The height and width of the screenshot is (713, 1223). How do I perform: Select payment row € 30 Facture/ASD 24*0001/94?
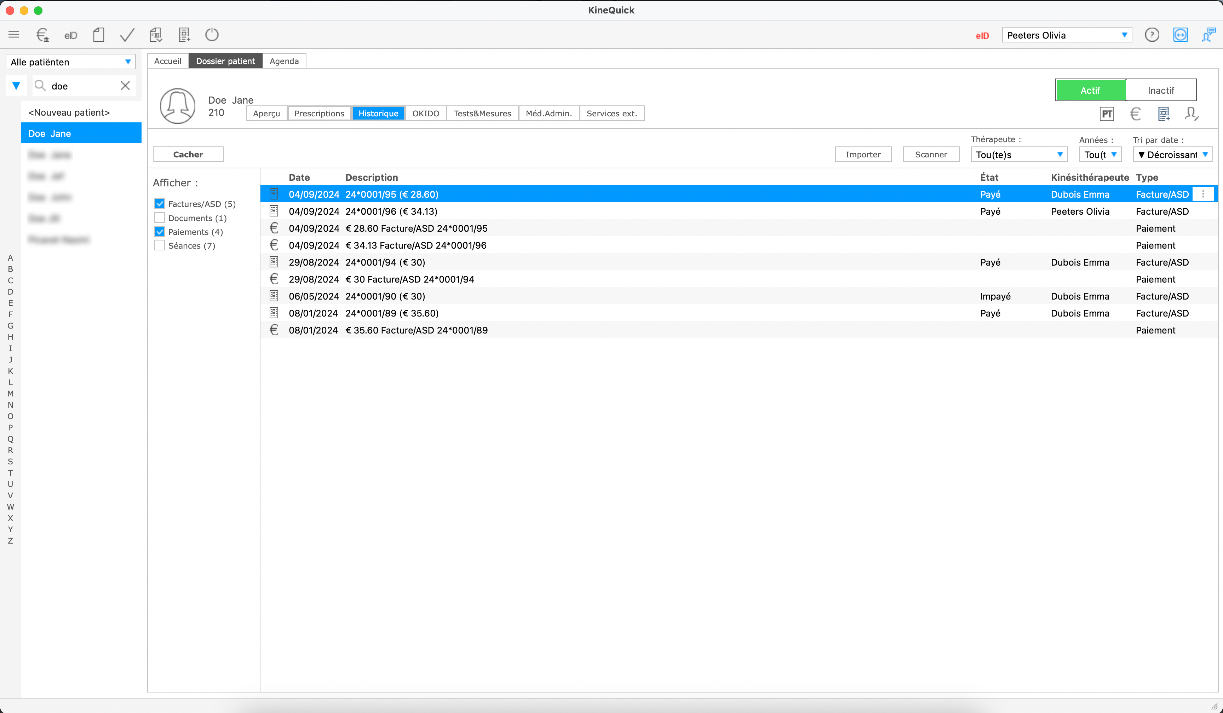pos(739,279)
